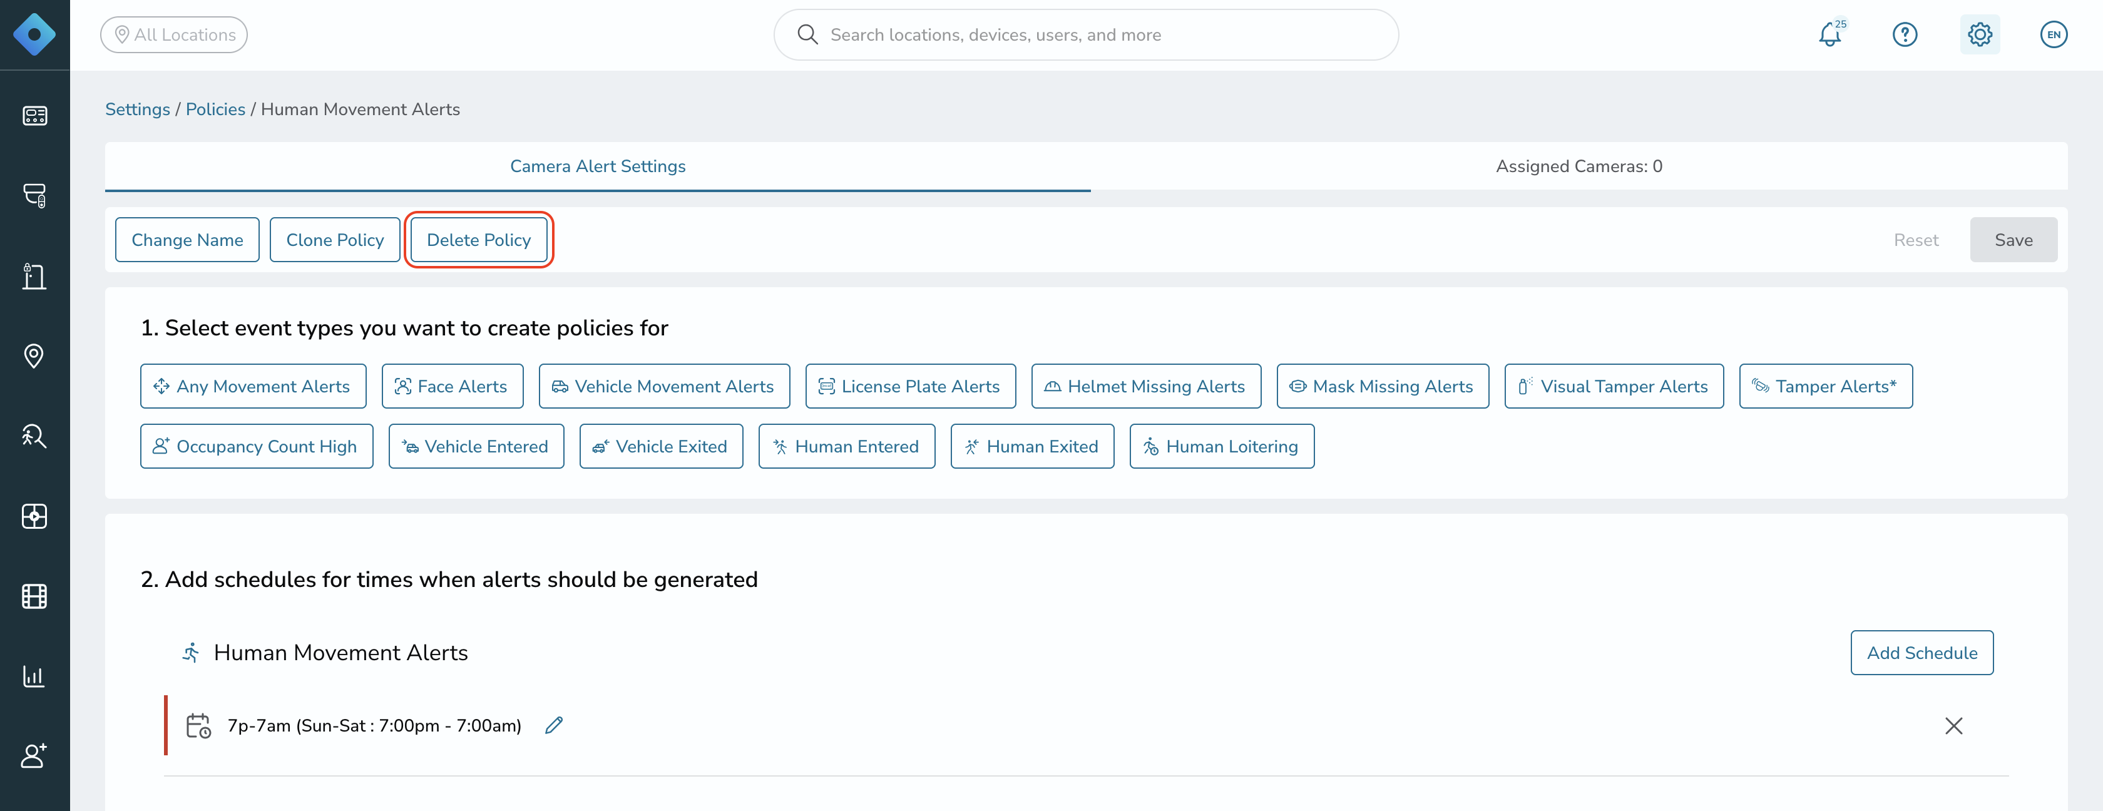Image resolution: width=2103 pixels, height=811 pixels.
Task: Open the add user sidebar icon
Action: click(34, 755)
